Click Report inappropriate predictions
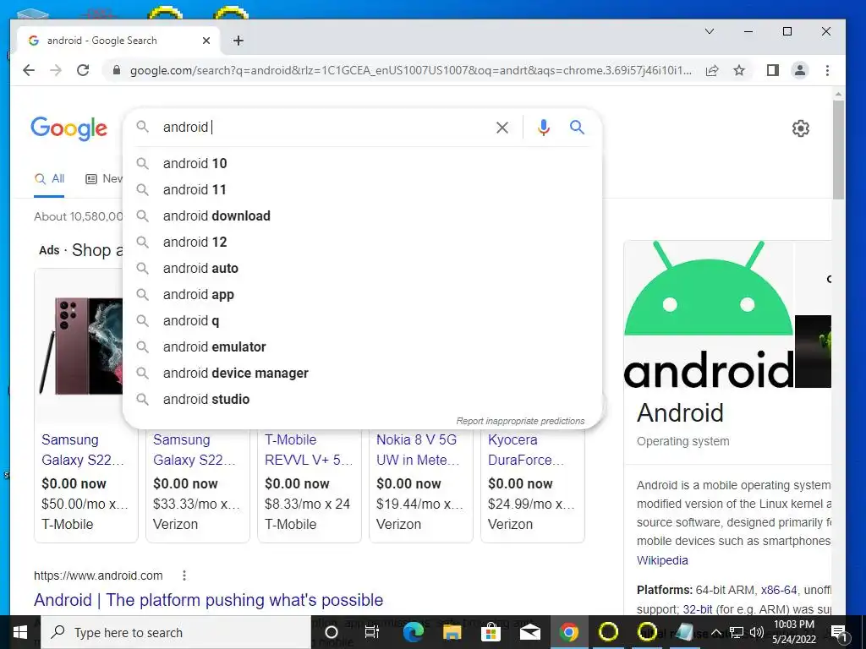Image resolution: width=866 pixels, height=649 pixels. [520, 421]
